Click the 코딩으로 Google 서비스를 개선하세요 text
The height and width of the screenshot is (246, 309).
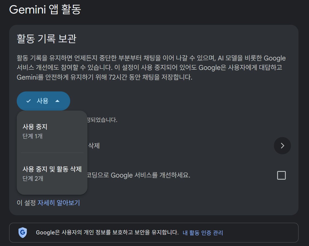pos(139,175)
